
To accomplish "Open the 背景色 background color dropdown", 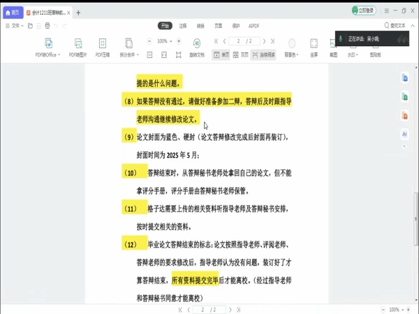I will point(292,54).
